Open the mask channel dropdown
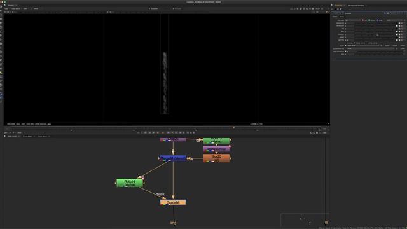The height and width of the screenshot is (229, 407). tap(363, 46)
